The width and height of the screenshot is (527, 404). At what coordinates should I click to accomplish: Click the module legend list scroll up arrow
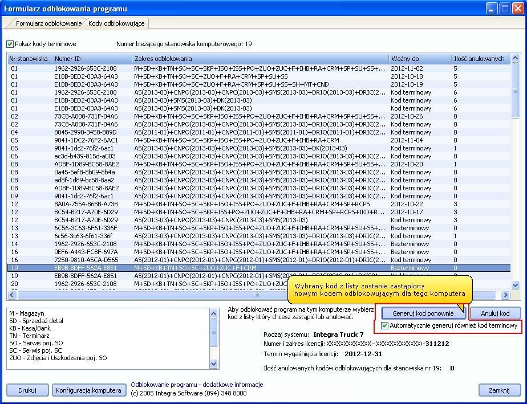[214, 313]
